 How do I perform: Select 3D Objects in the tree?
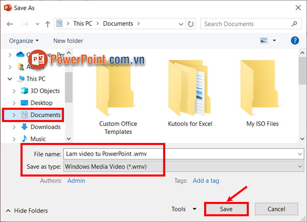[x=45, y=91]
